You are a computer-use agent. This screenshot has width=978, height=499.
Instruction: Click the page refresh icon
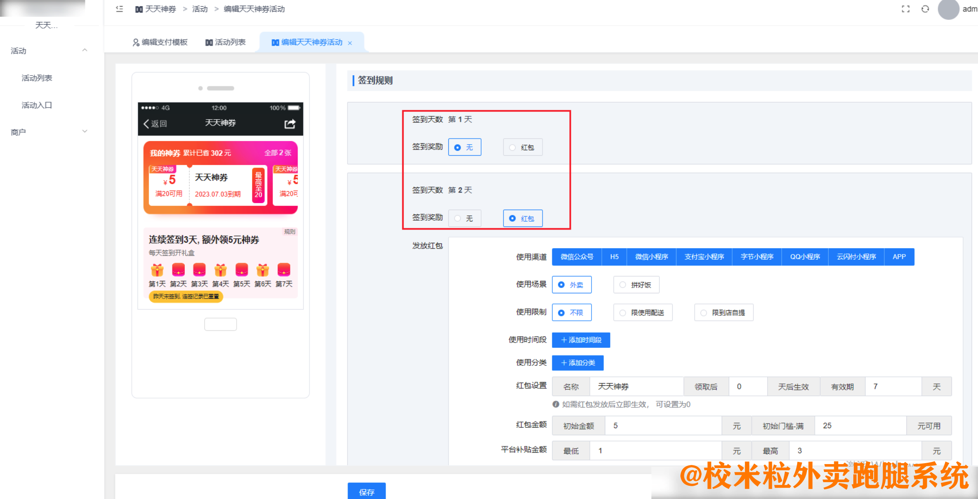click(925, 9)
